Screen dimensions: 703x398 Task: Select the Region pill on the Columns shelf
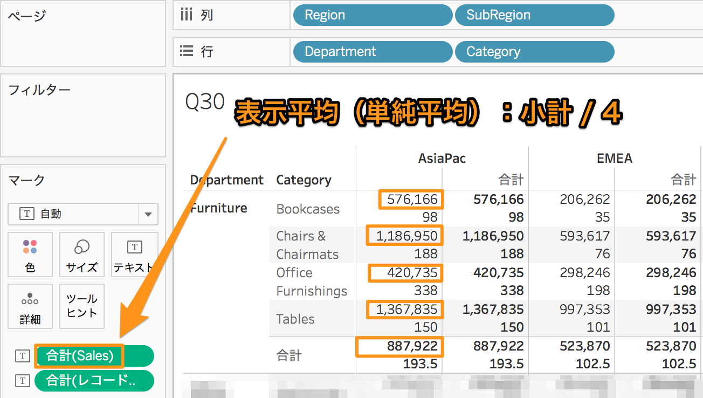point(373,15)
